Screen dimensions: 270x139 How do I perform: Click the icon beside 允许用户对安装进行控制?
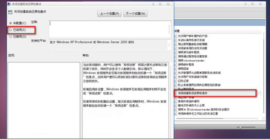(x=176, y=77)
